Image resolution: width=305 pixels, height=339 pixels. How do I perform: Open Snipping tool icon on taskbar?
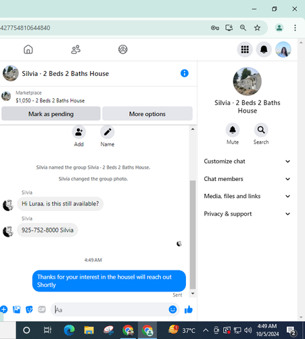108,330
